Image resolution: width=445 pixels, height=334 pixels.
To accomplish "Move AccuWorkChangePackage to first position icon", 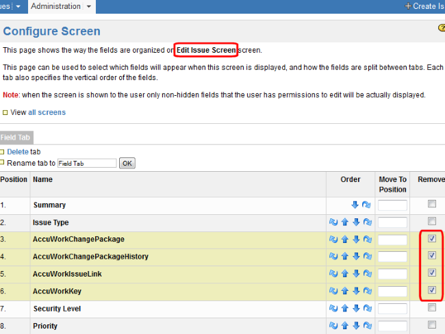I will click(333, 240).
